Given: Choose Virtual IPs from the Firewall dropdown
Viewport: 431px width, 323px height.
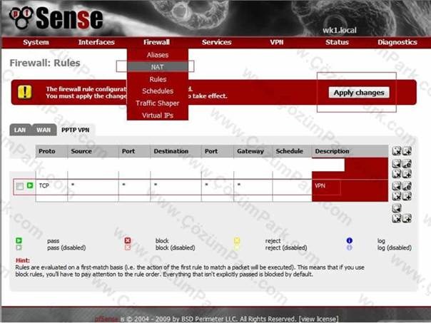Looking at the screenshot, I should point(158,116).
